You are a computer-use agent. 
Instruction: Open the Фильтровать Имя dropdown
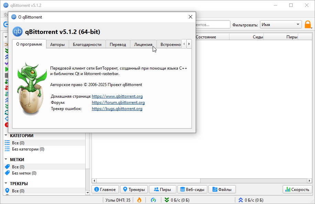click(281, 25)
